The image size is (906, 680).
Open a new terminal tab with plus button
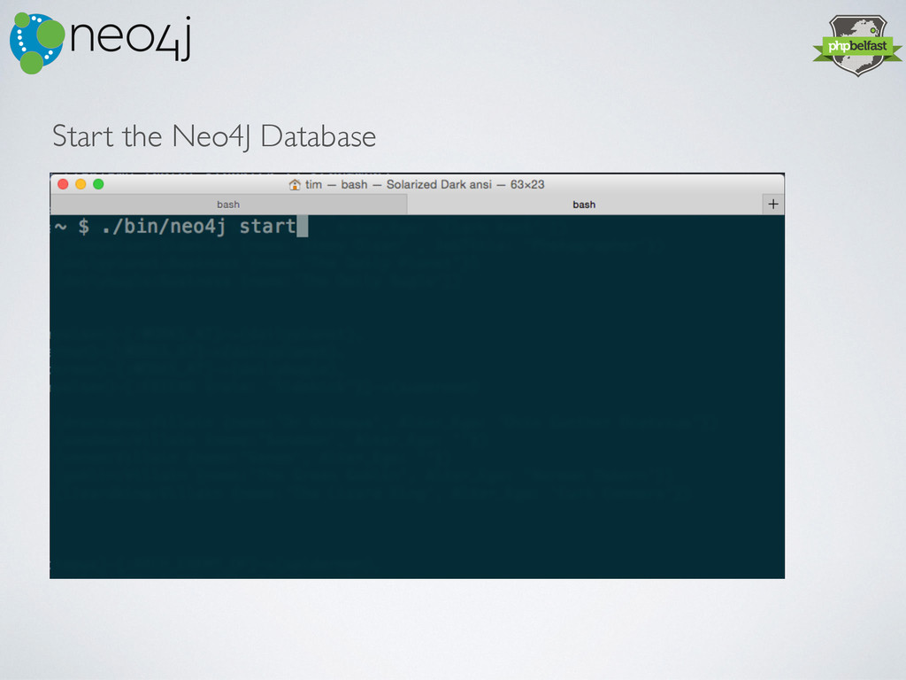pyautogui.click(x=773, y=205)
